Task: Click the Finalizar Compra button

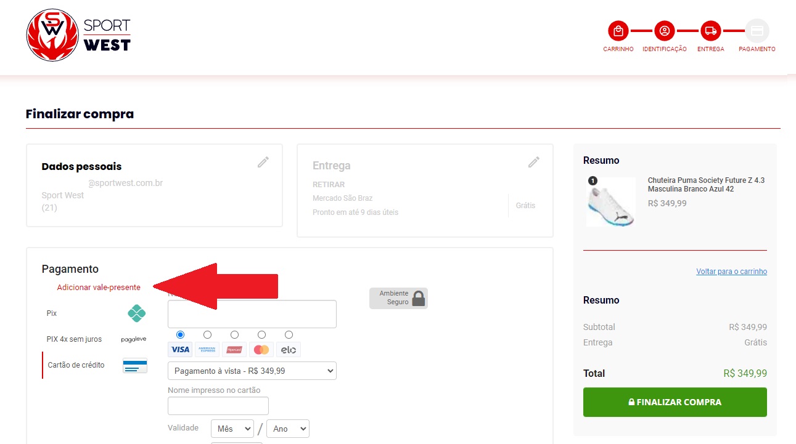Action: [675, 402]
